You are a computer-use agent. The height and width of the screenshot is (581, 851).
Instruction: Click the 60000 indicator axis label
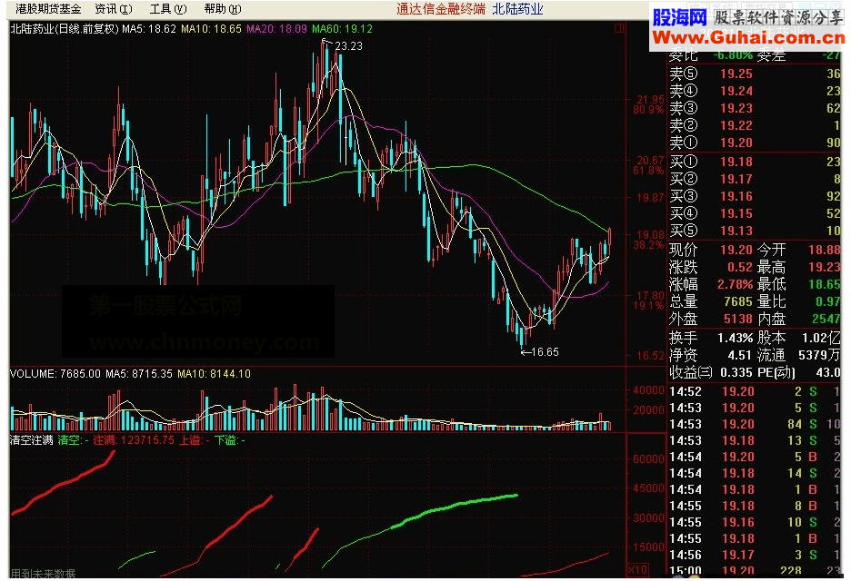(648, 459)
